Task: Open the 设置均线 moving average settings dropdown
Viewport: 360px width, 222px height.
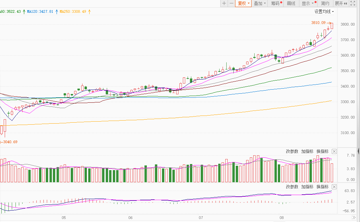Action: pos(324,11)
